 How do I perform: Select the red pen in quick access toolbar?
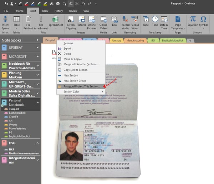pyautogui.click(x=26, y=4)
